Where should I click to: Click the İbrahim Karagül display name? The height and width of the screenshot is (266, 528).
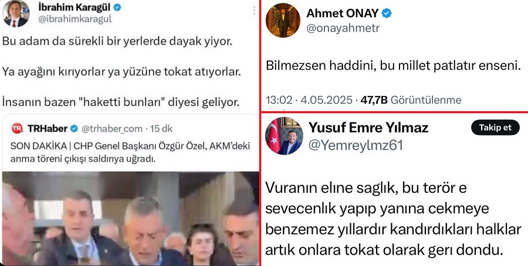point(74,8)
